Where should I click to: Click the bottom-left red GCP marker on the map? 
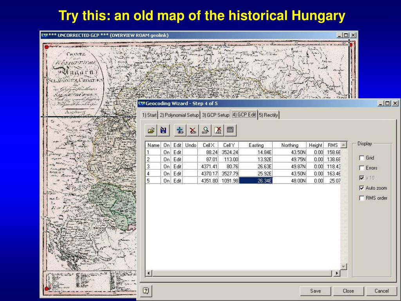click(x=47, y=289)
